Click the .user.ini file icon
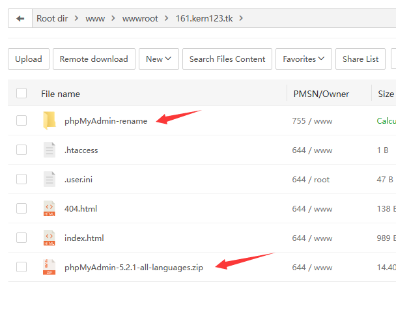396x321 pixels. pyautogui.click(x=49, y=179)
